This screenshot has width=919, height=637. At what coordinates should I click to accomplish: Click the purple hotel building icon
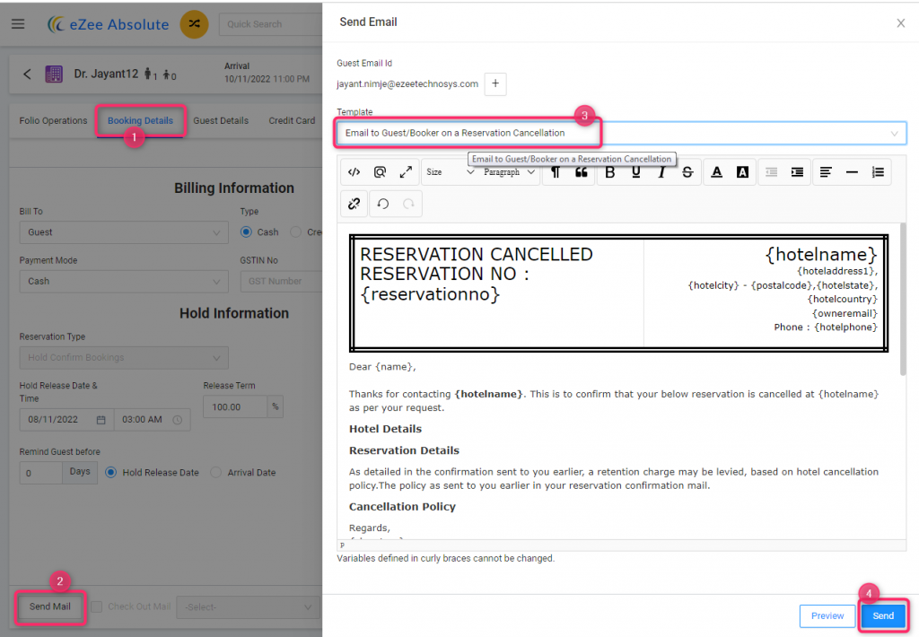[54, 74]
